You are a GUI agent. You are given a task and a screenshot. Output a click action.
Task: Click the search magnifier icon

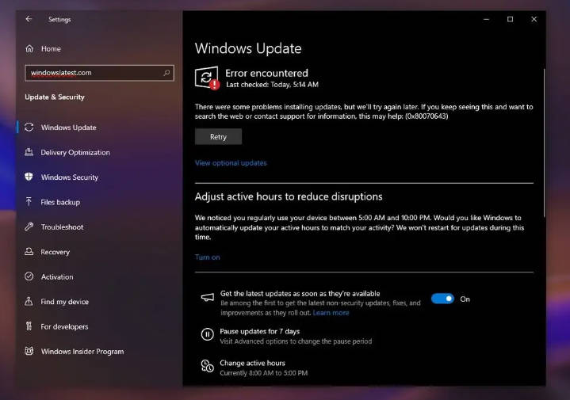(166, 73)
